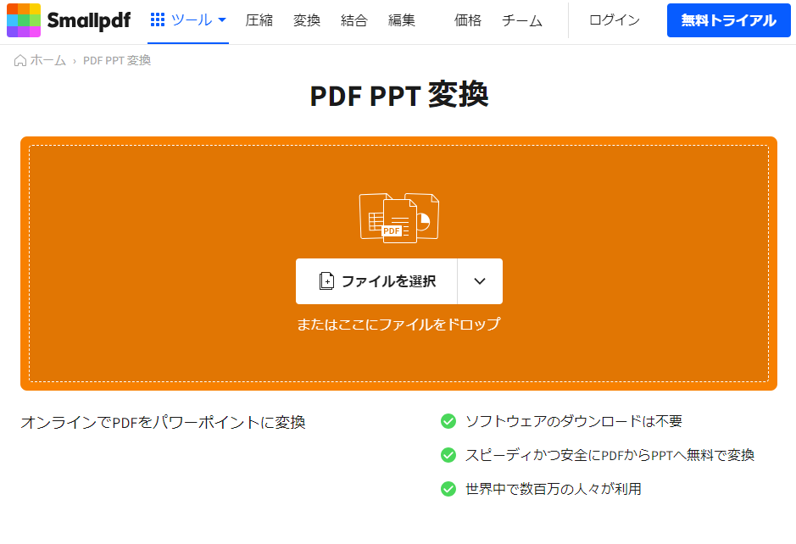Screen dimensions: 796x544
Task: Go to the 価格 page
Action: 468,20
